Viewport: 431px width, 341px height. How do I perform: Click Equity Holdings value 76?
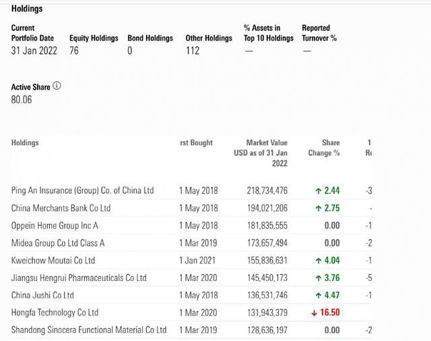click(74, 51)
